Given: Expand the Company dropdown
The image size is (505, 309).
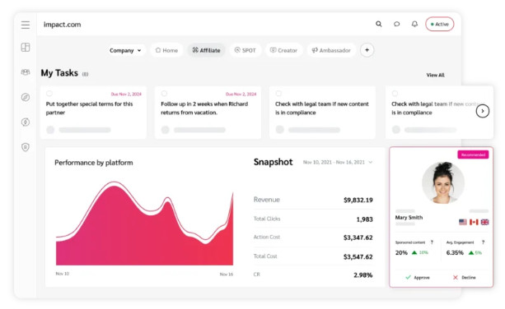Looking at the screenshot, I should coord(125,50).
